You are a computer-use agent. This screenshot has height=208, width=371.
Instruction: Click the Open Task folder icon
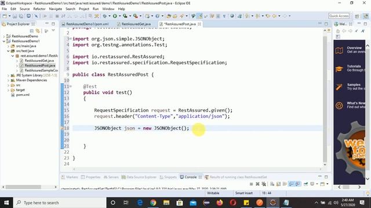click(175, 16)
